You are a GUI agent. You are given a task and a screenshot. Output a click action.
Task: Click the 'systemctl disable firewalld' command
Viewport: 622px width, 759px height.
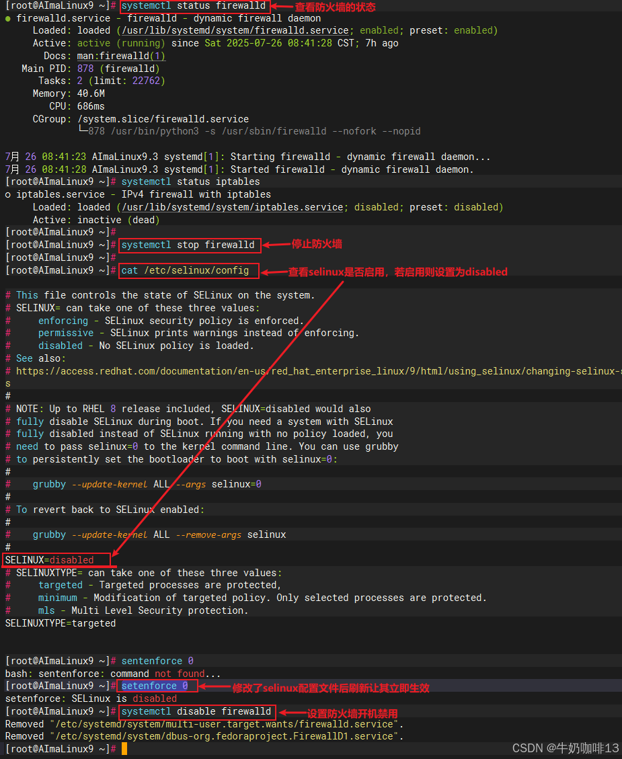pos(196,711)
